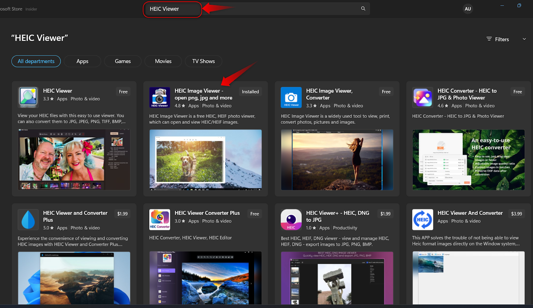533x308 pixels.
Task: Switch to the Apps department tab
Action: tap(82, 61)
